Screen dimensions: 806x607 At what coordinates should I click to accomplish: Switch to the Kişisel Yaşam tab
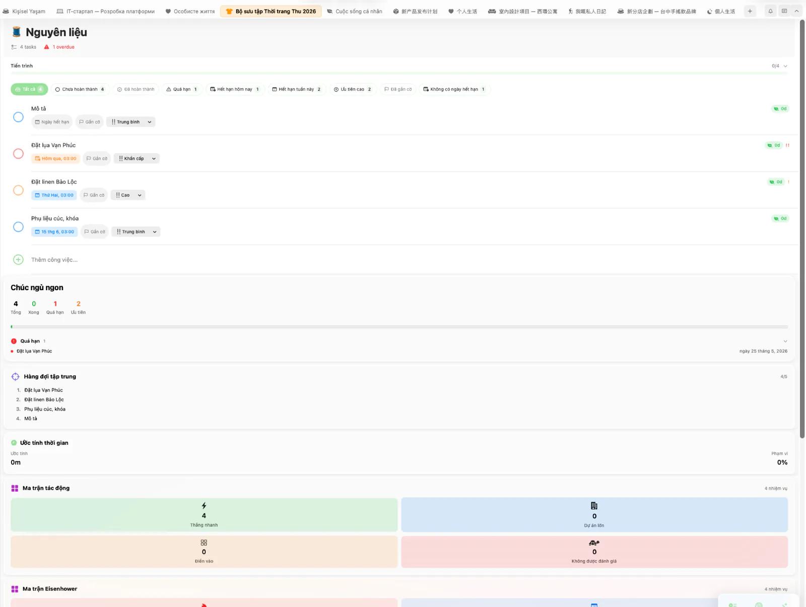click(x=24, y=11)
